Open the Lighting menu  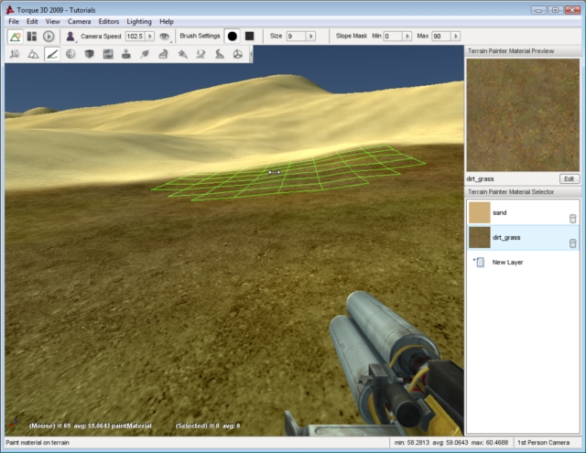(139, 21)
